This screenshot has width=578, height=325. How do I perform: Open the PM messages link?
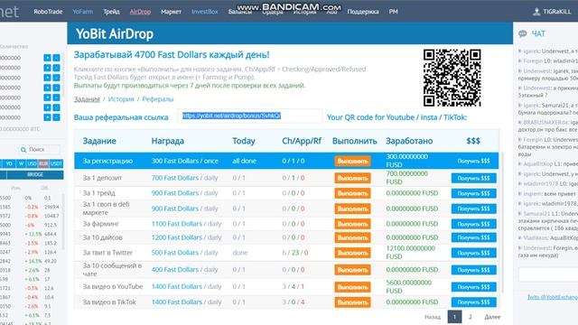tap(394, 12)
